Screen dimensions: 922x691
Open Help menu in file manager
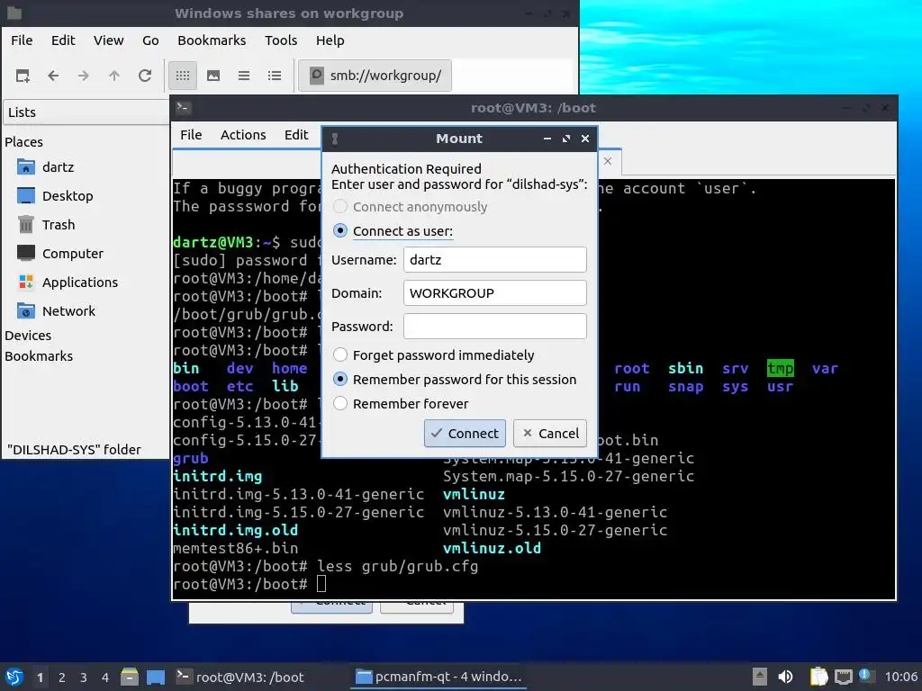pyautogui.click(x=330, y=40)
